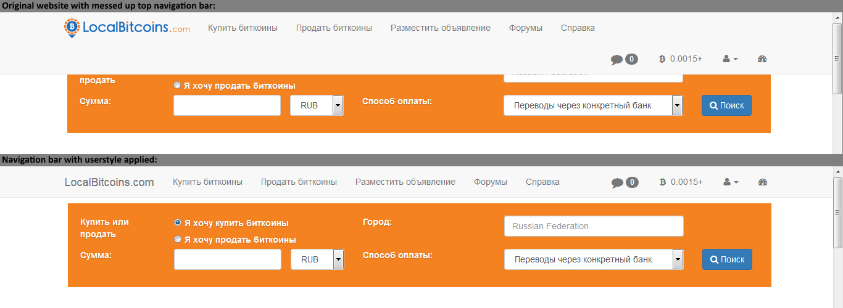Click the Сумма input field in original form
Screen dimensions: 843x308
227,105
